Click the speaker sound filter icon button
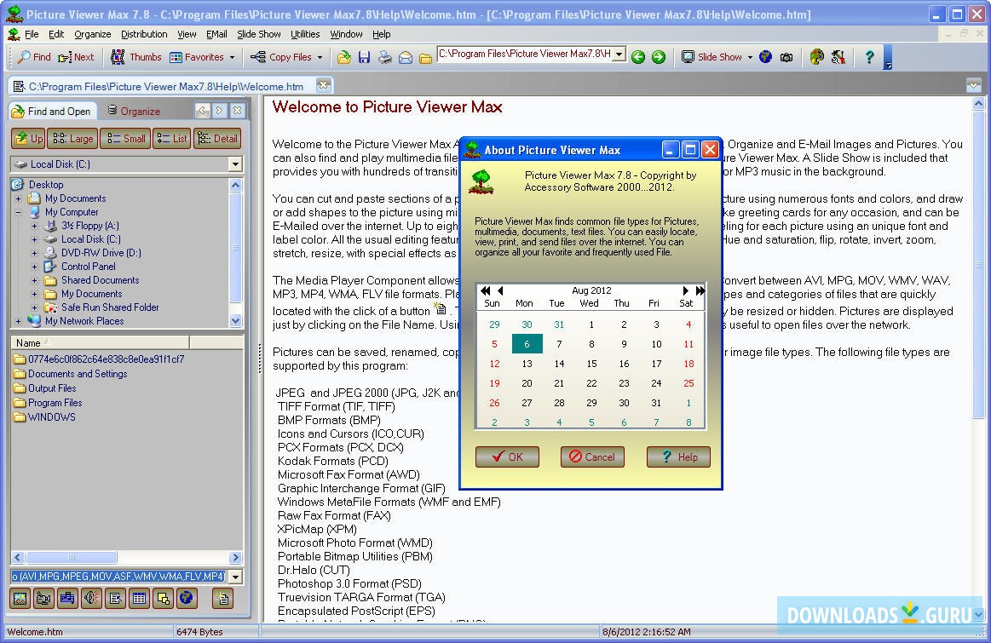Viewport: 991px width, 643px height. pyautogui.click(x=92, y=598)
